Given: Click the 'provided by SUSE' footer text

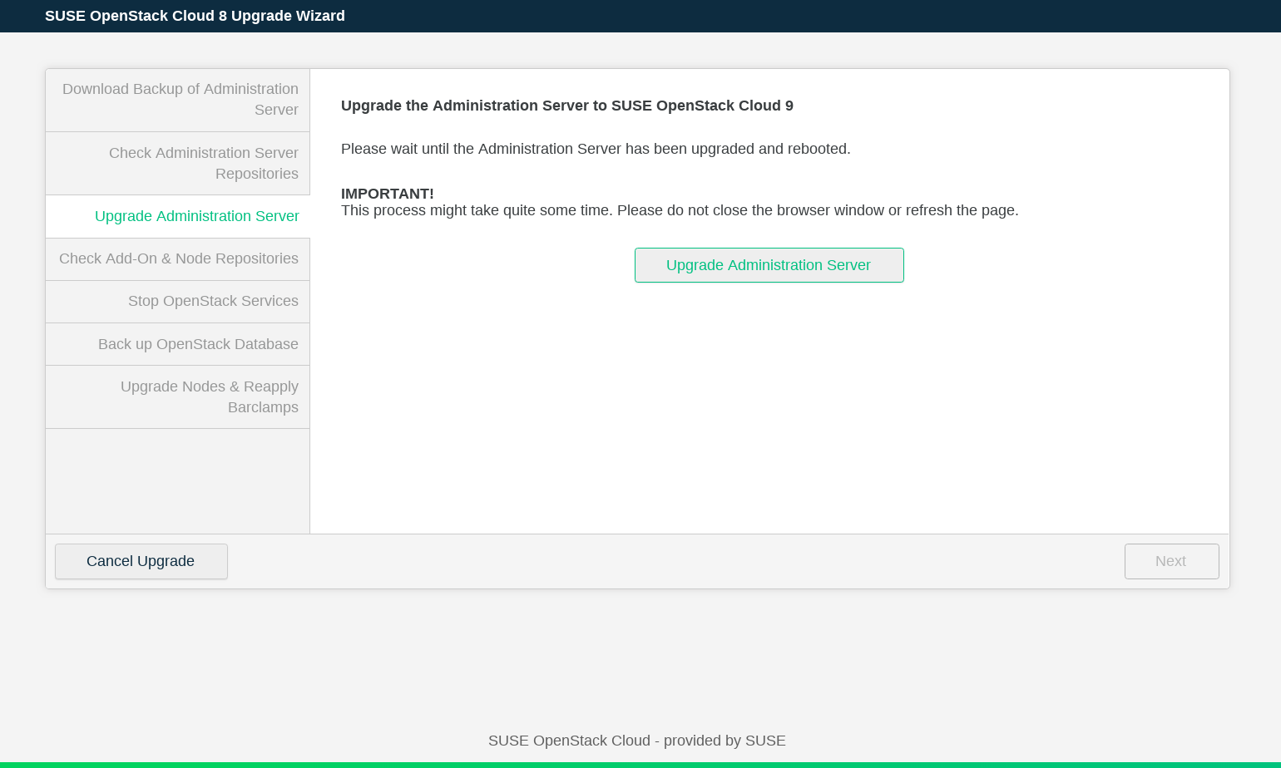Looking at the screenshot, I should [636, 741].
